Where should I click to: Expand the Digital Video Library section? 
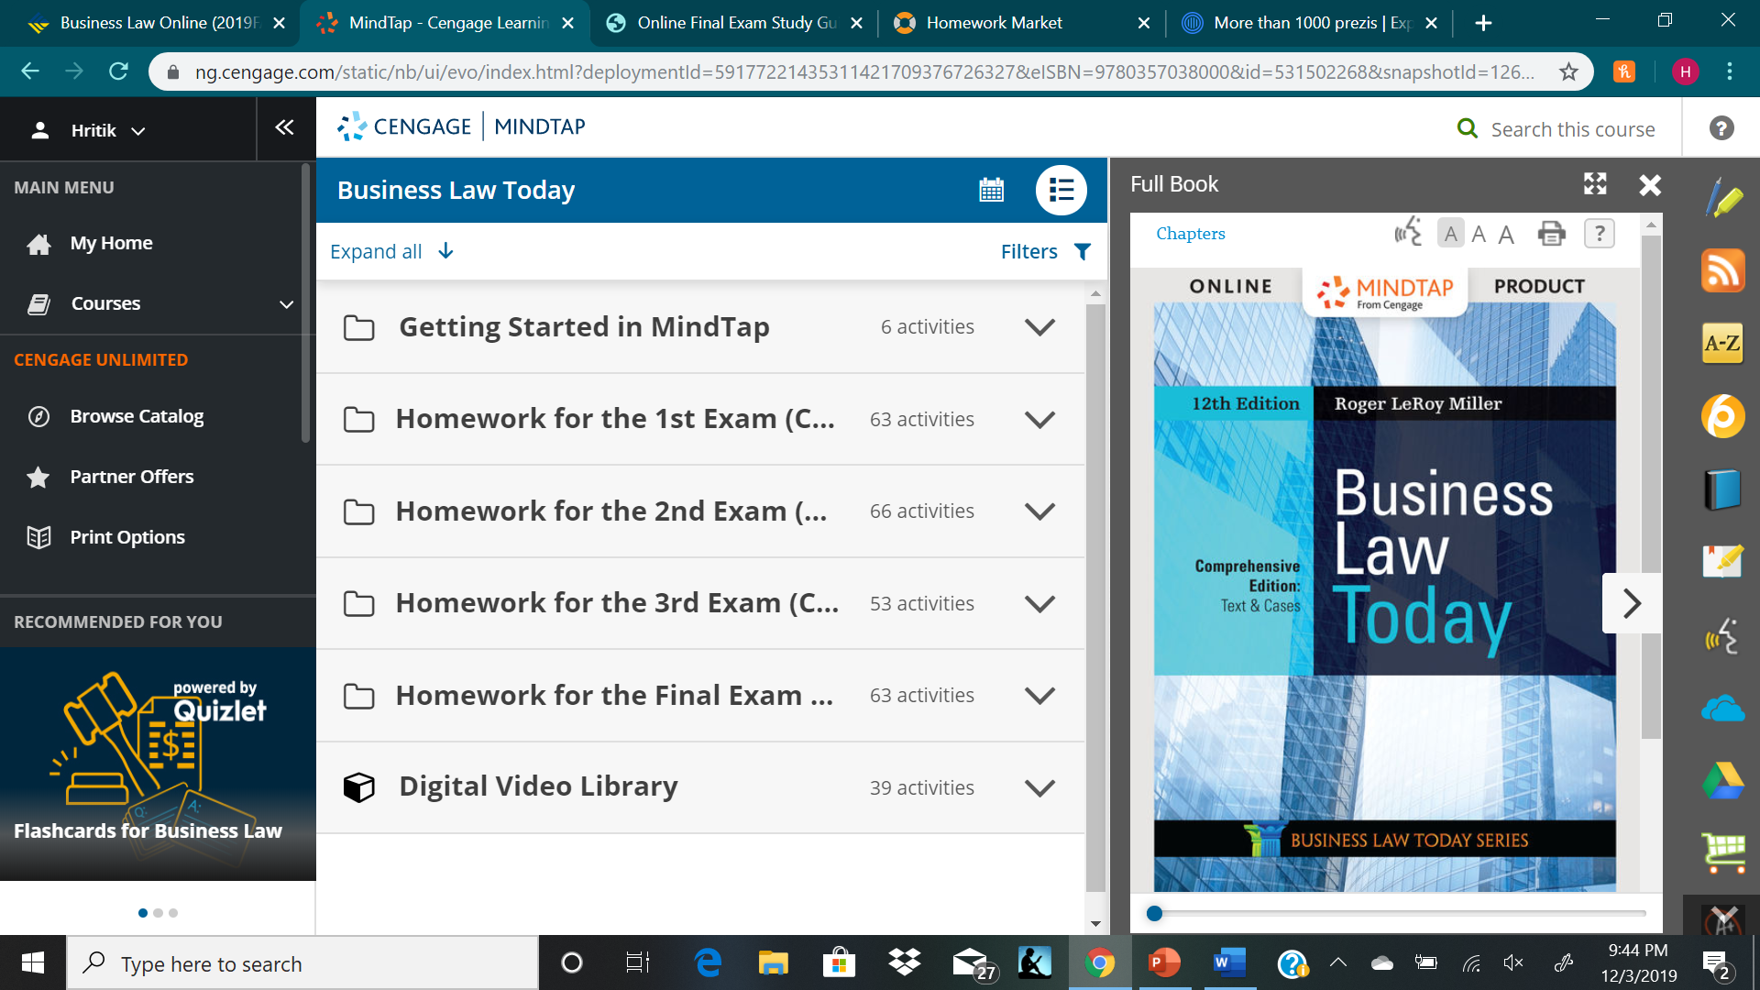pyautogui.click(x=1039, y=788)
